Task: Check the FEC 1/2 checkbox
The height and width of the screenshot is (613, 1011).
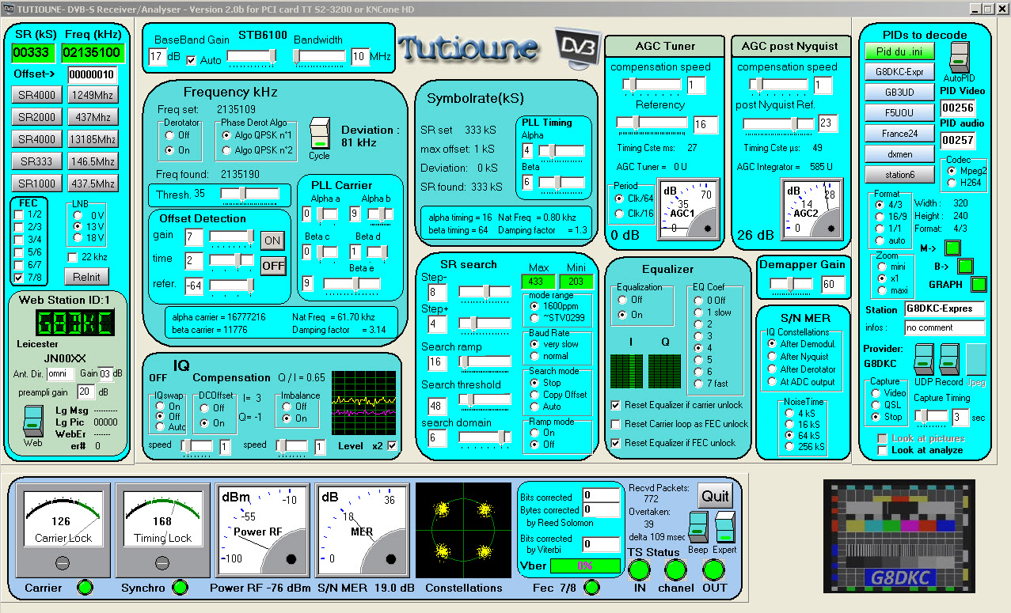Action: point(20,214)
